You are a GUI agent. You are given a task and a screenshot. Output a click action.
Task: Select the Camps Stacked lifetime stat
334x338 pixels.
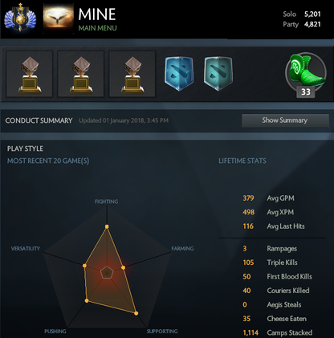278,332
